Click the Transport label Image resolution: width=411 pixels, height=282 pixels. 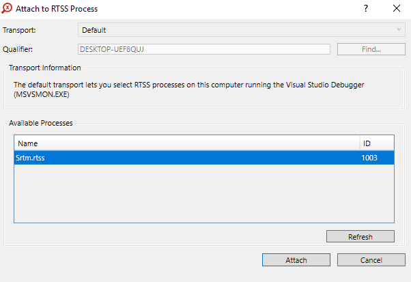[x=20, y=30]
